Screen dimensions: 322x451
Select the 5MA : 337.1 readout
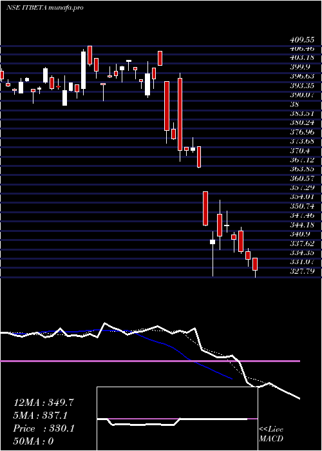pyautogui.click(x=41, y=416)
